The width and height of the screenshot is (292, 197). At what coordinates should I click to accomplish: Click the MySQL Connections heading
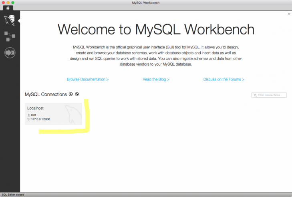pyautogui.click(x=46, y=94)
